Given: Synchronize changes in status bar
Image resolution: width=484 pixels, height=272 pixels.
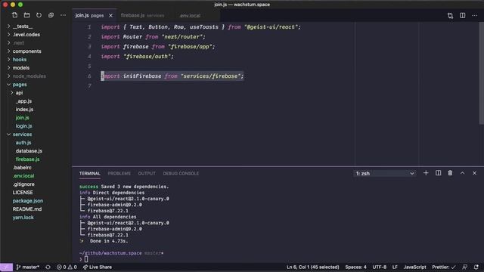Looking at the screenshot, I should tap(48, 267).
